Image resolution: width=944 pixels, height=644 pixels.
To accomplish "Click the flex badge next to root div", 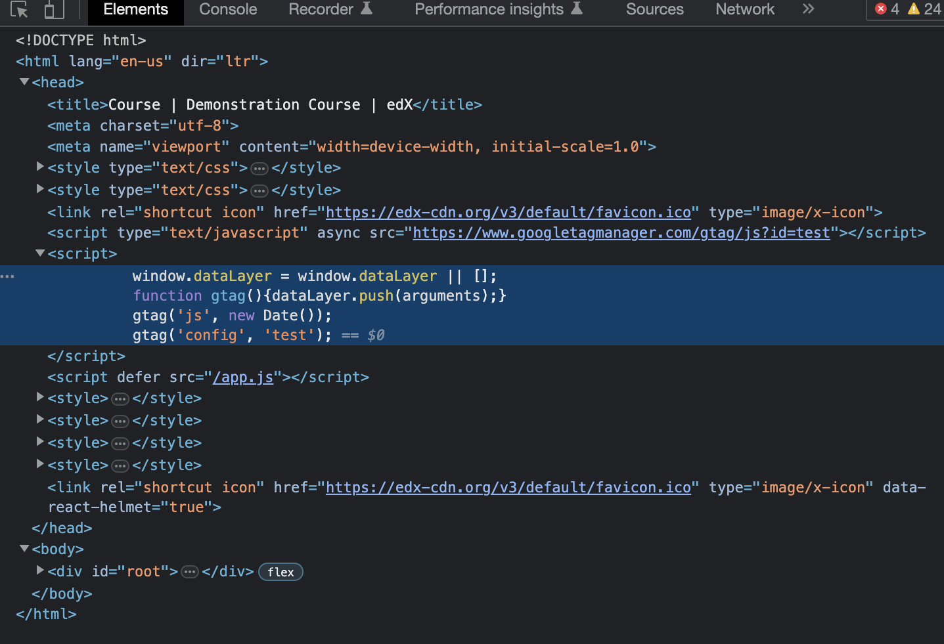I will (281, 572).
